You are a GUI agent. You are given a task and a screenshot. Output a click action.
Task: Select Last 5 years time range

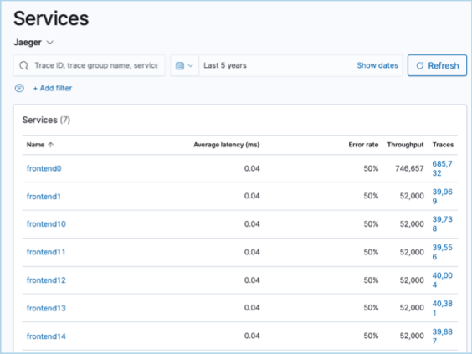point(225,65)
